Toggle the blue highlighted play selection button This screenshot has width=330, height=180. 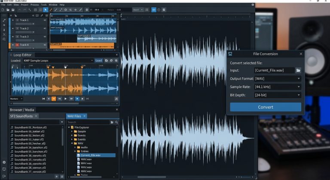coord(77,98)
